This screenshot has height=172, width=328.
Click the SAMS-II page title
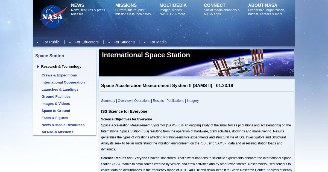point(167,86)
